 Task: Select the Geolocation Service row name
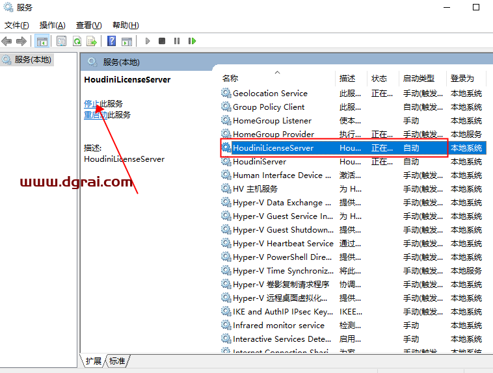tap(270, 94)
